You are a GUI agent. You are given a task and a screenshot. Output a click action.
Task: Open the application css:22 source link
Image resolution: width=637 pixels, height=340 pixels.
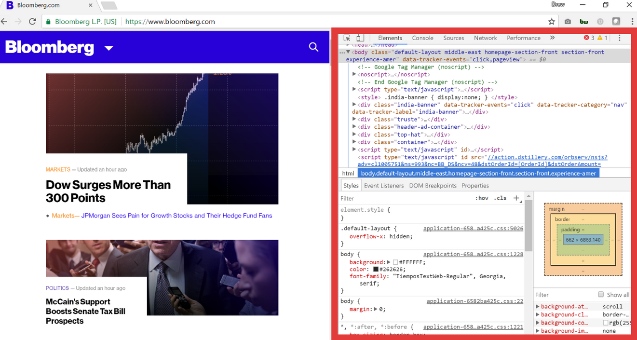[474, 301]
